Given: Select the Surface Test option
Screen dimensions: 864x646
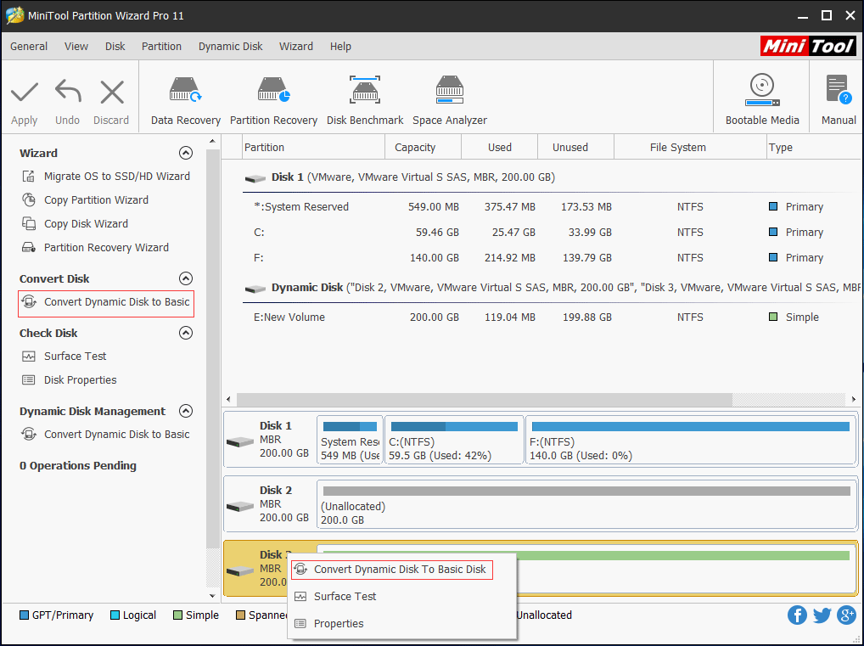Looking at the screenshot, I should click(75, 356).
